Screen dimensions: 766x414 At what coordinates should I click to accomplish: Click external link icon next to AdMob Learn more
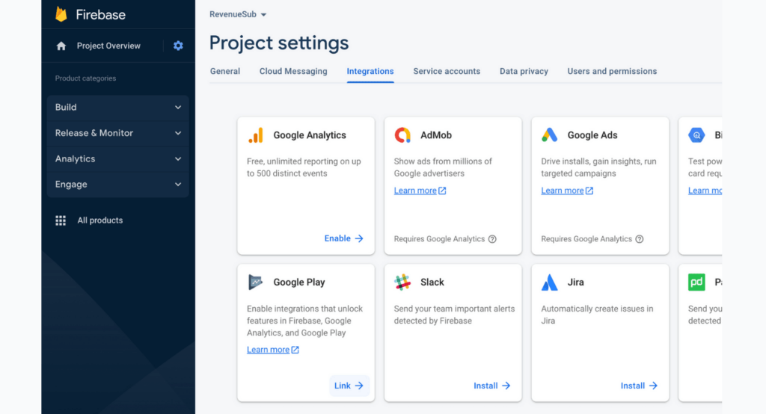point(442,191)
